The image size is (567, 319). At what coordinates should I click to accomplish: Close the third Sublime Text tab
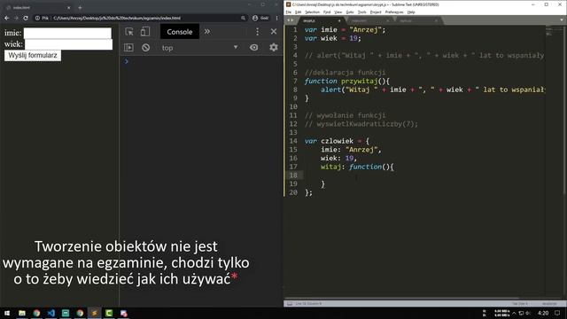pos(436,20)
